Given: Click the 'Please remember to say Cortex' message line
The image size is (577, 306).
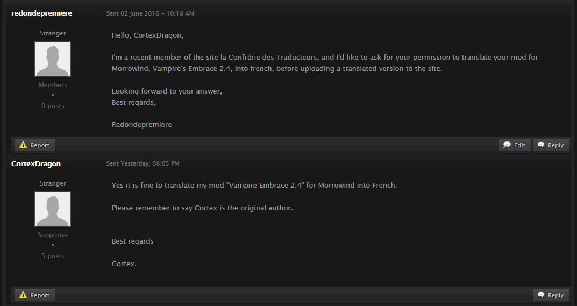Looking at the screenshot, I should [202, 208].
